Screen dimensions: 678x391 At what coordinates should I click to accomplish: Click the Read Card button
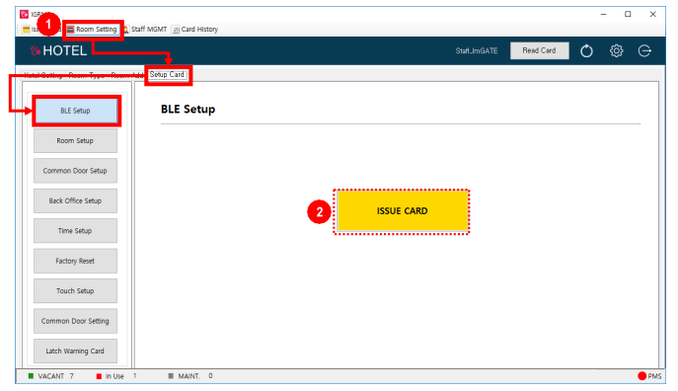(x=539, y=50)
